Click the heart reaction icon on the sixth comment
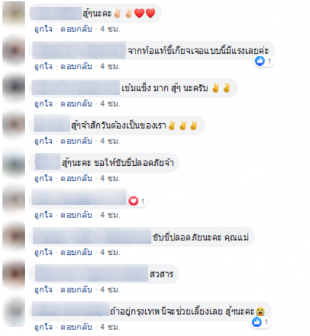The width and height of the screenshot is (310, 336). (x=133, y=201)
